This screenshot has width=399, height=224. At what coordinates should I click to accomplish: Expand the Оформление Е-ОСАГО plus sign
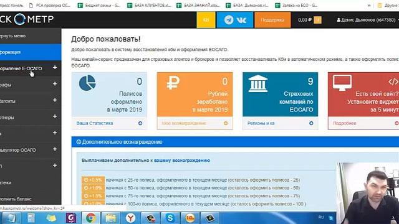(x=55, y=68)
